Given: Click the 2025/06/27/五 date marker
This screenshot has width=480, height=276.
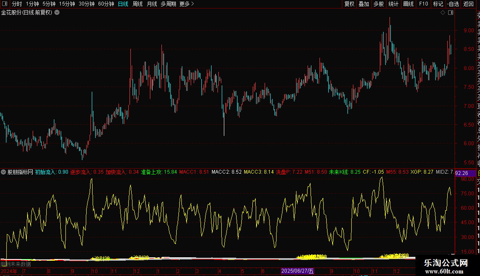Looking at the screenshot, I should point(297,271).
